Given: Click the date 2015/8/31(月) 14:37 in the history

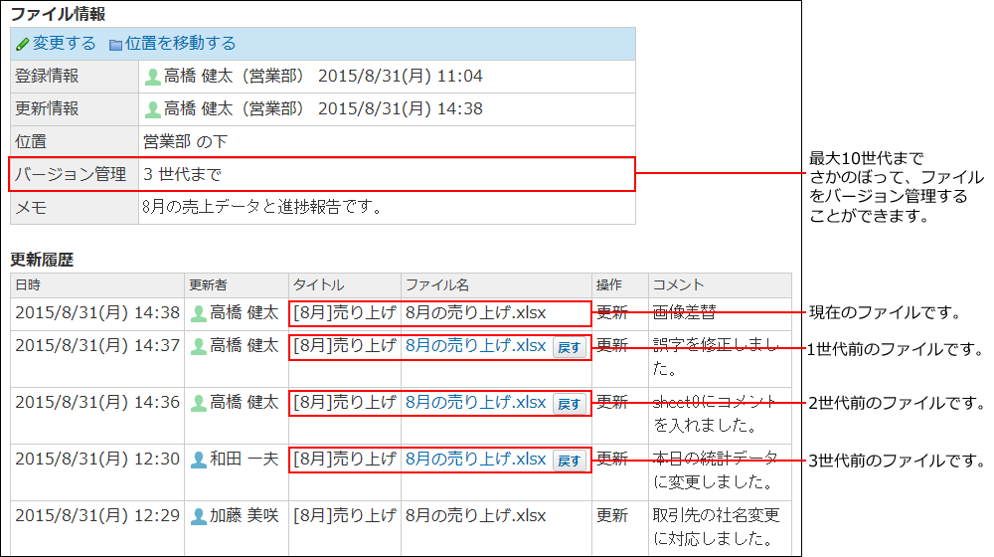Looking at the screenshot, I should (x=97, y=346).
